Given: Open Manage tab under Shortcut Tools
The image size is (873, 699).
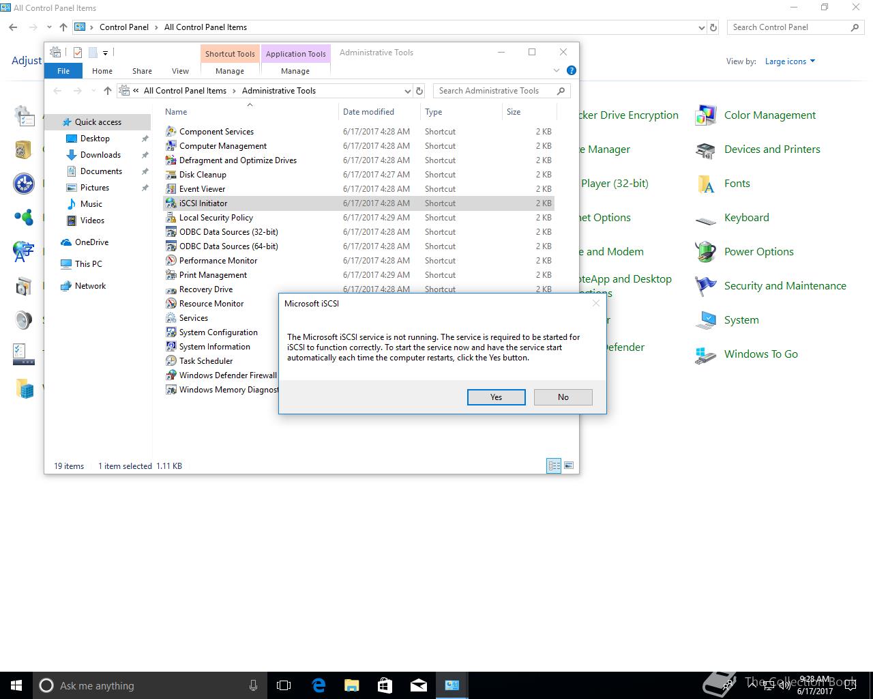Looking at the screenshot, I should tap(230, 71).
